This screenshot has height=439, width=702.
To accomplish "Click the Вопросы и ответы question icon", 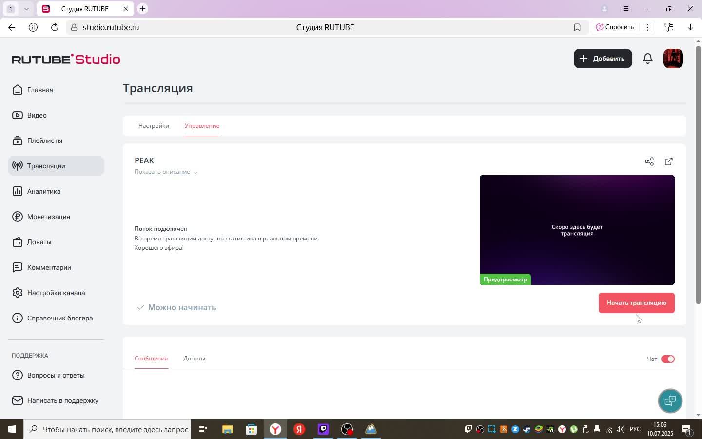I will (18, 375).
